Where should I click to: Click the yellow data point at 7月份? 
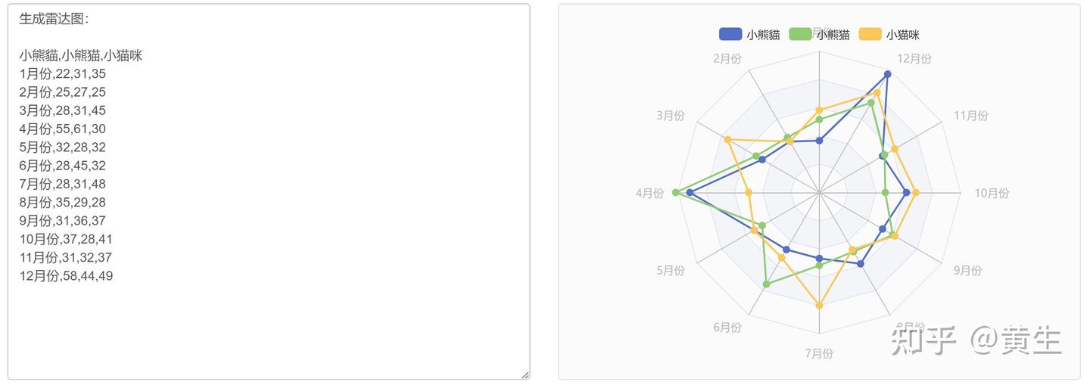pyautogui.click(x=819, y=306)
